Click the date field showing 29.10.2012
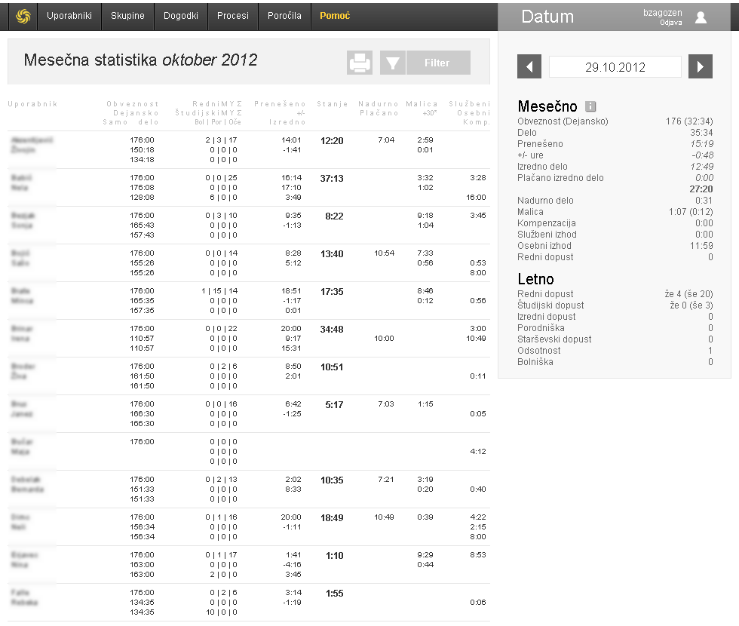Screen dimensions: 739x626 pos(615,66)
